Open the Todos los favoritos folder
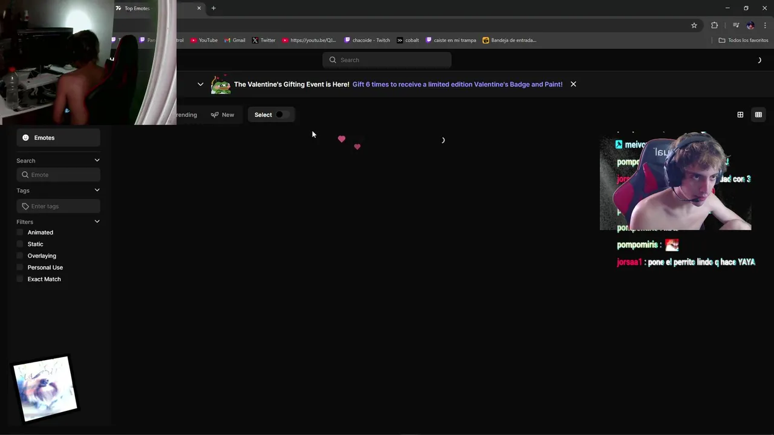 [743, 40]
